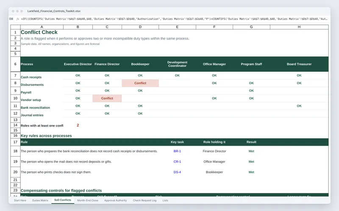Screen dimensions: 339x211
Task: Click the Conflict cell in Bookkeeper column
Action: [140, 83]
